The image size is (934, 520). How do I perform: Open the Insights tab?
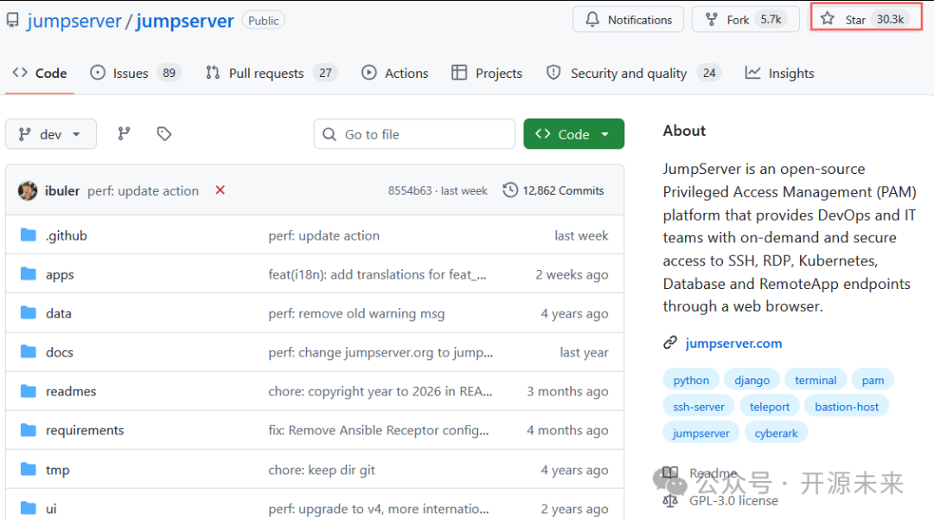click(778, 73)
